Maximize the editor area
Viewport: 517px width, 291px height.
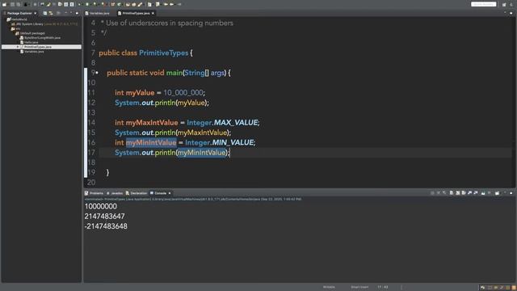[x=511, y=13]
